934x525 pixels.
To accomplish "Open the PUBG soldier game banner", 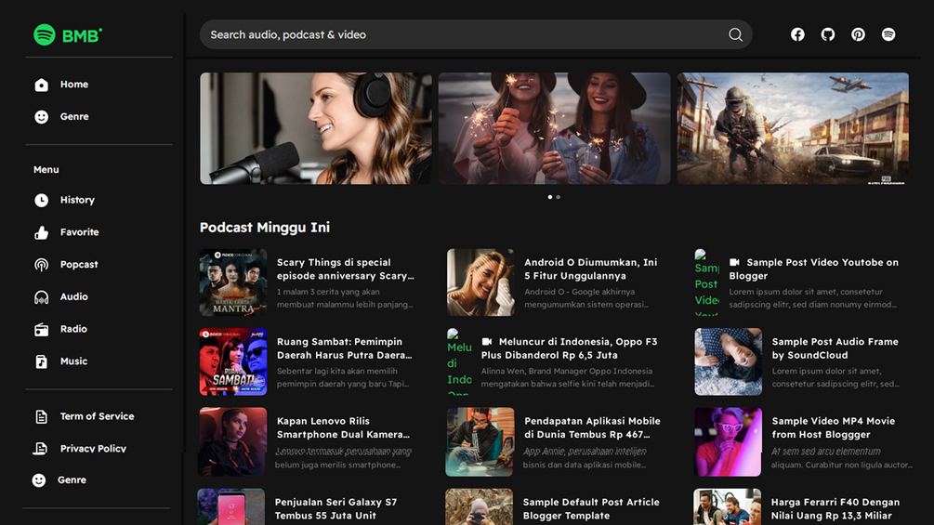I will tap(793, 128).
